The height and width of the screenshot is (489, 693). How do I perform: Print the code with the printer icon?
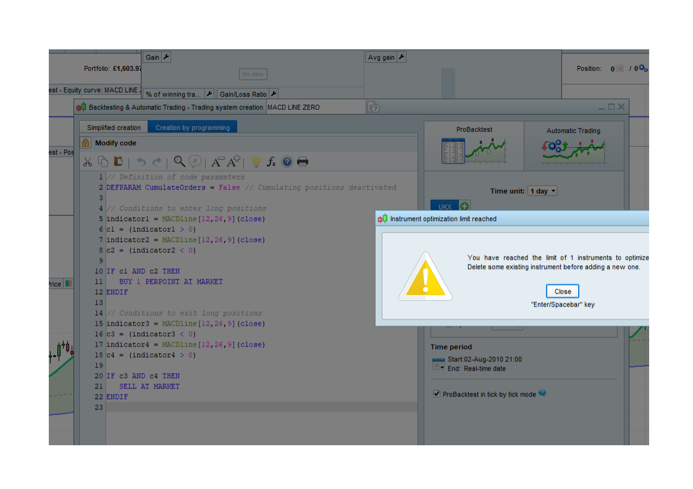[x=303, y=162]
